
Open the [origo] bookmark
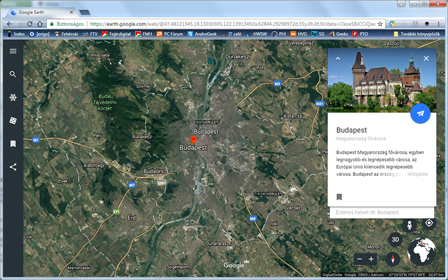(39, 34)
